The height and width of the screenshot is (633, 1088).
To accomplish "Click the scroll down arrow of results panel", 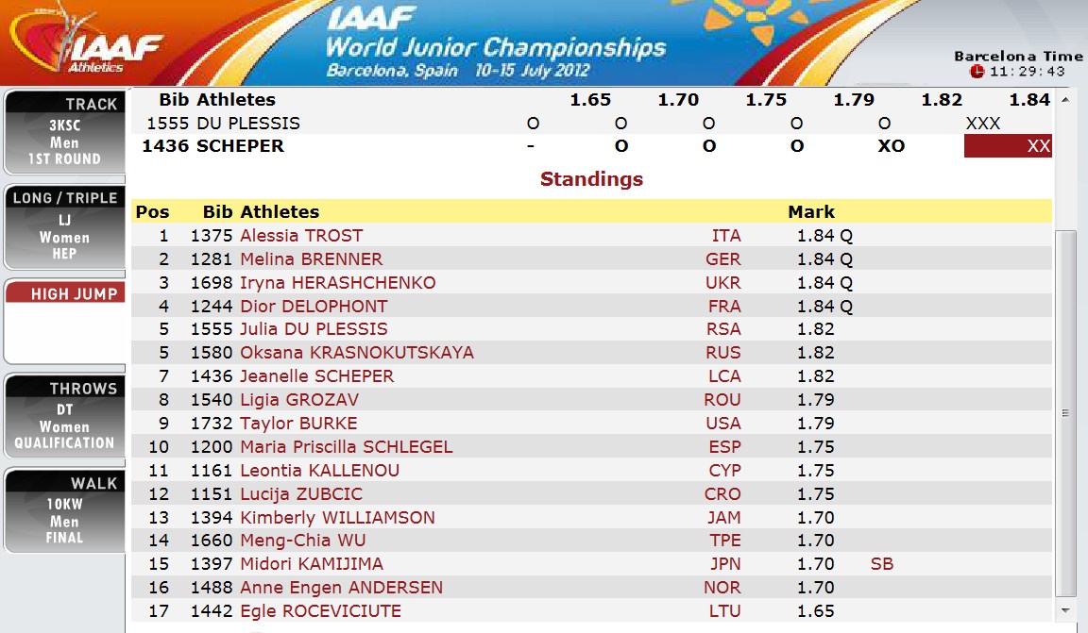I will (x=1065, y=610).
